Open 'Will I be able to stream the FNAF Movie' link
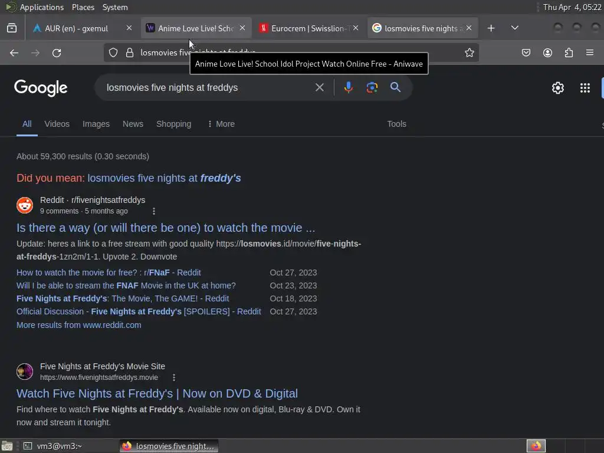The height and width of the screenshot is (453, 604). pyautogui.click(x=126, y=285)
